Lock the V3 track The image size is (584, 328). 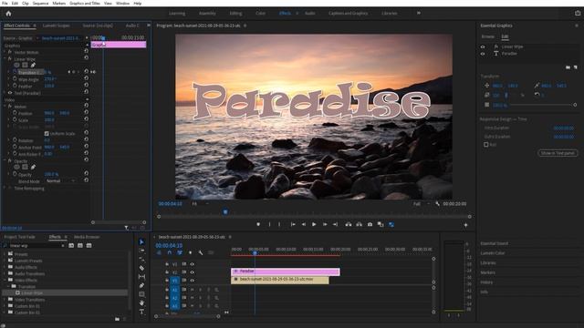pyautogui.click(x=167, y=264)
